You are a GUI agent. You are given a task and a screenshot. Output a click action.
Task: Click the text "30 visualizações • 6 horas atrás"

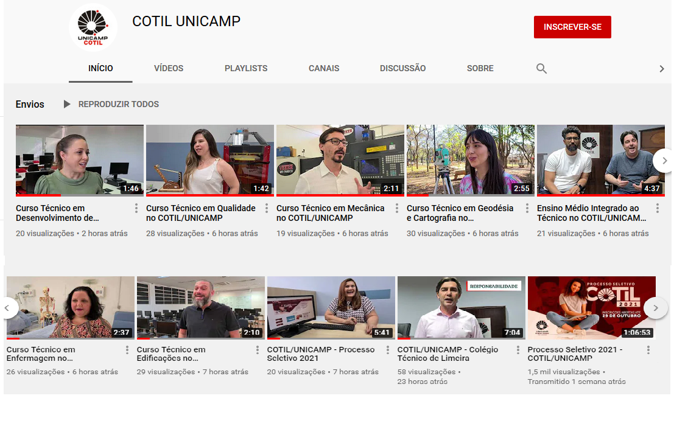(463, 233)
